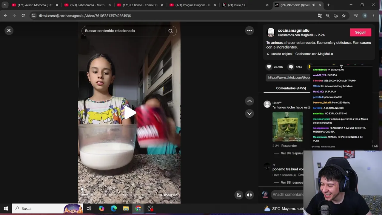The image size is (382, 215).
Task: Switch to the Imagine Dragons YouTube tab
Action: coord(193,5)
